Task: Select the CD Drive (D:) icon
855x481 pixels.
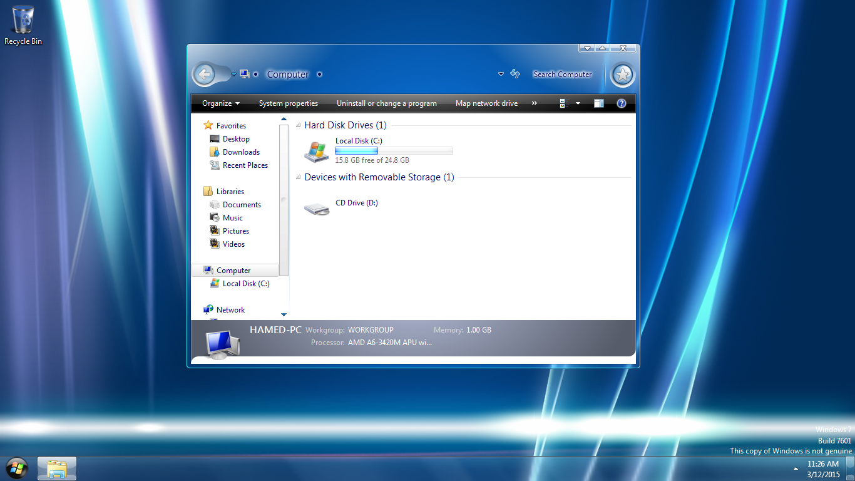Action: coord(317,209)
